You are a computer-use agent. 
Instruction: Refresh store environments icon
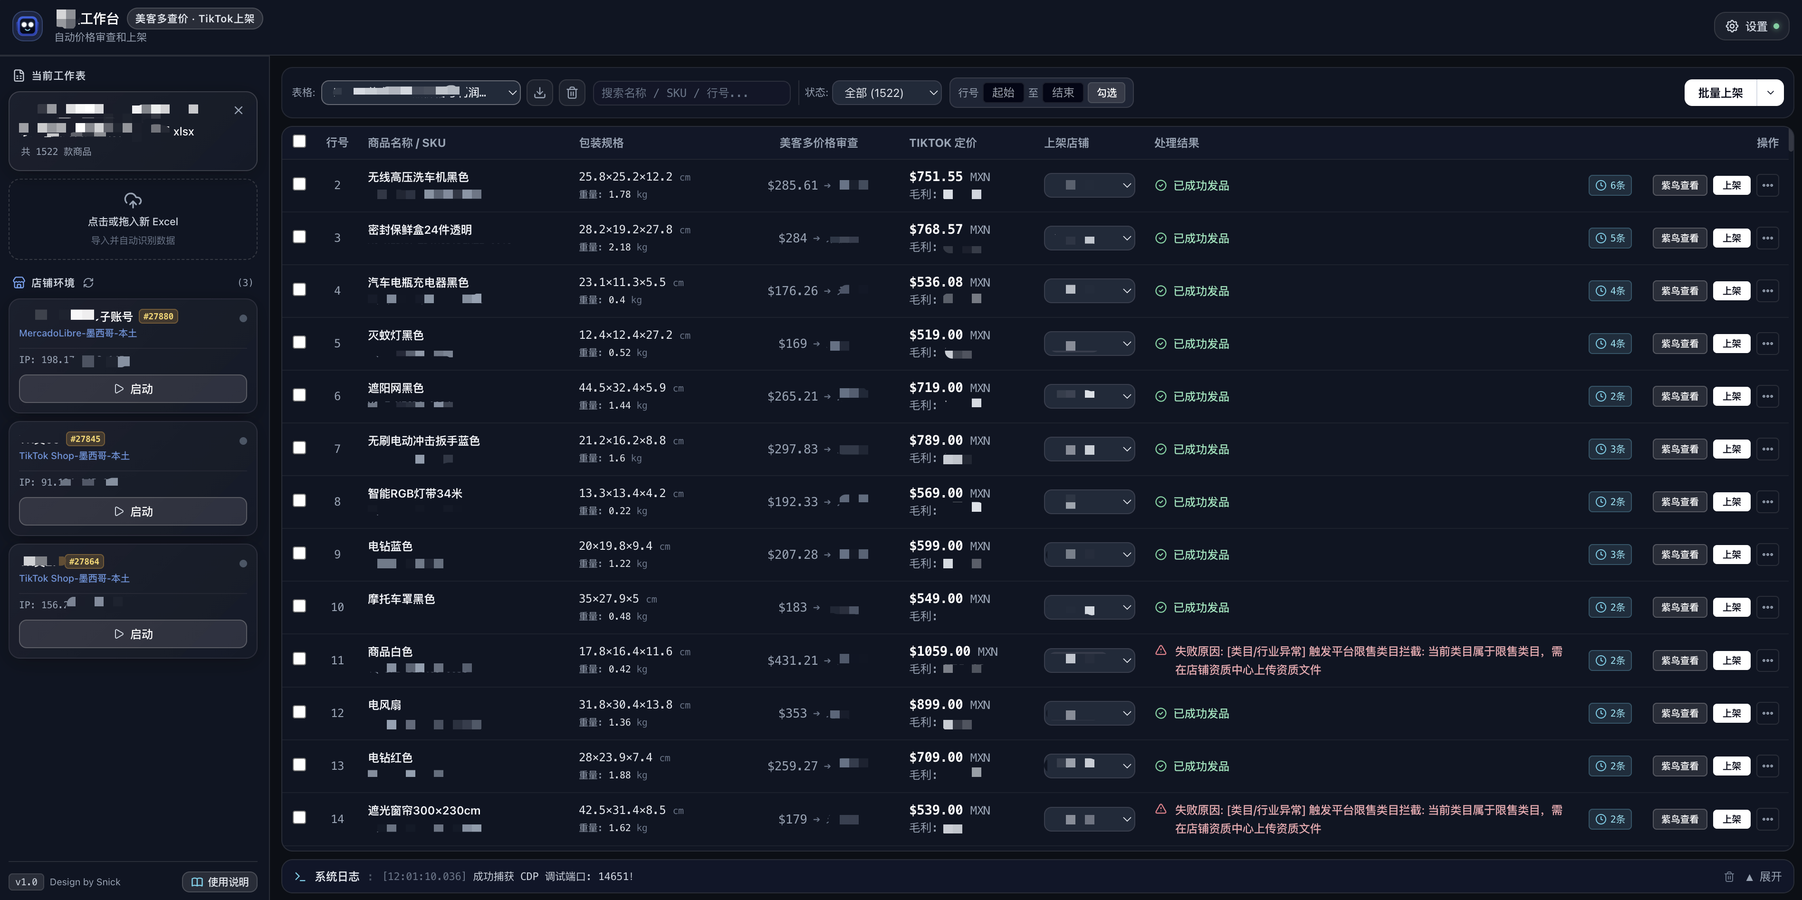click(89, 283)
